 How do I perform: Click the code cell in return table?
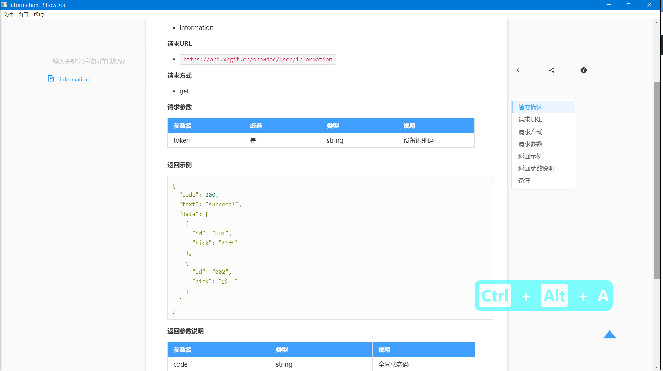(219, 364)
